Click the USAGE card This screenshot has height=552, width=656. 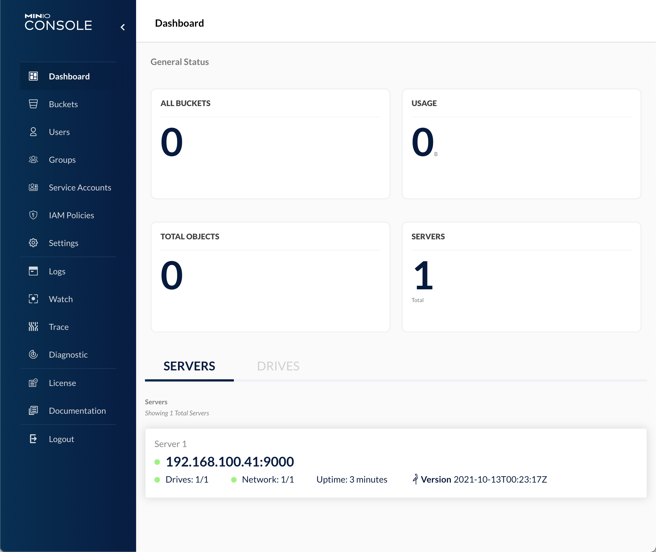point(521,144)
